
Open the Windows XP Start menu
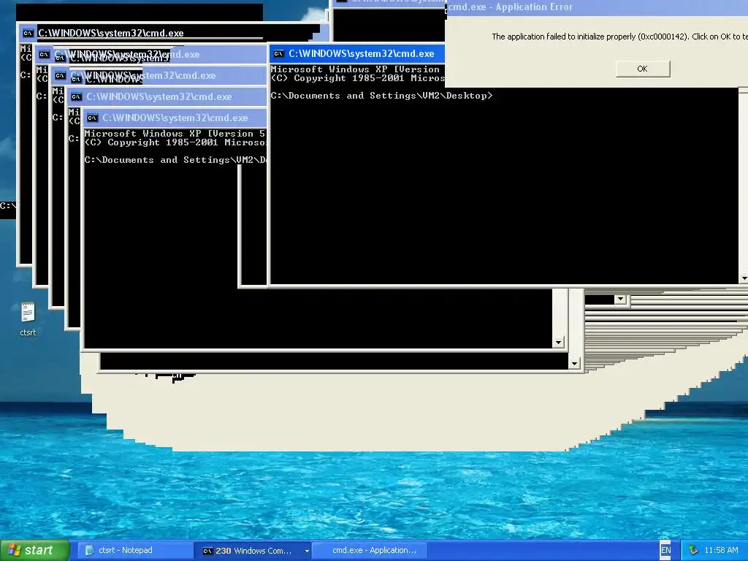coord(34,550)
